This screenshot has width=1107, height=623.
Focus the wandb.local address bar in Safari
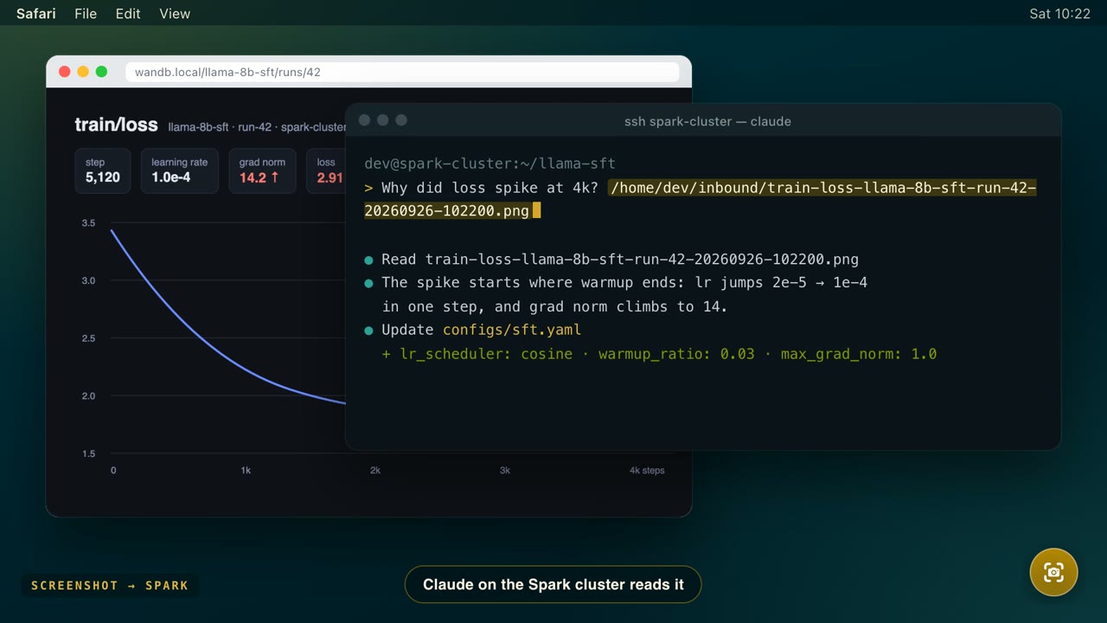[402, 72]
